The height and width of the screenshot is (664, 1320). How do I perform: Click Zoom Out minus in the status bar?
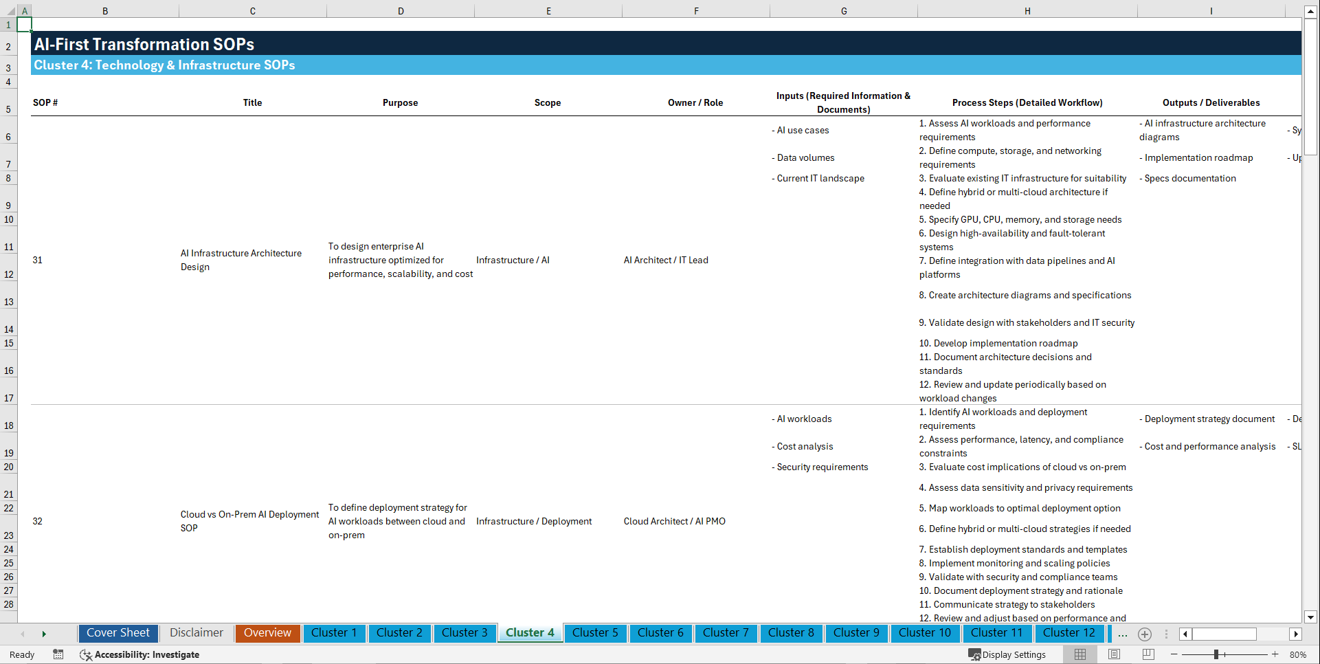[x=1174, y=654]
